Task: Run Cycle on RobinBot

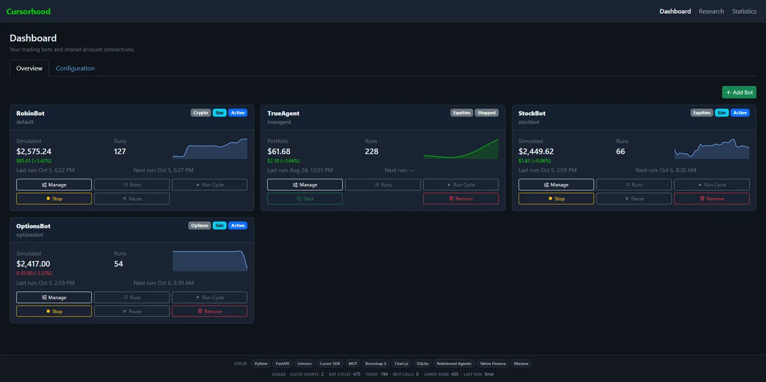Action: (210, 185)
